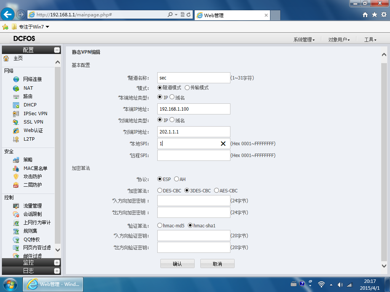This screenshot has width=390, height=292.
Task: Click the DHCP icon
Action: [16, 105]
